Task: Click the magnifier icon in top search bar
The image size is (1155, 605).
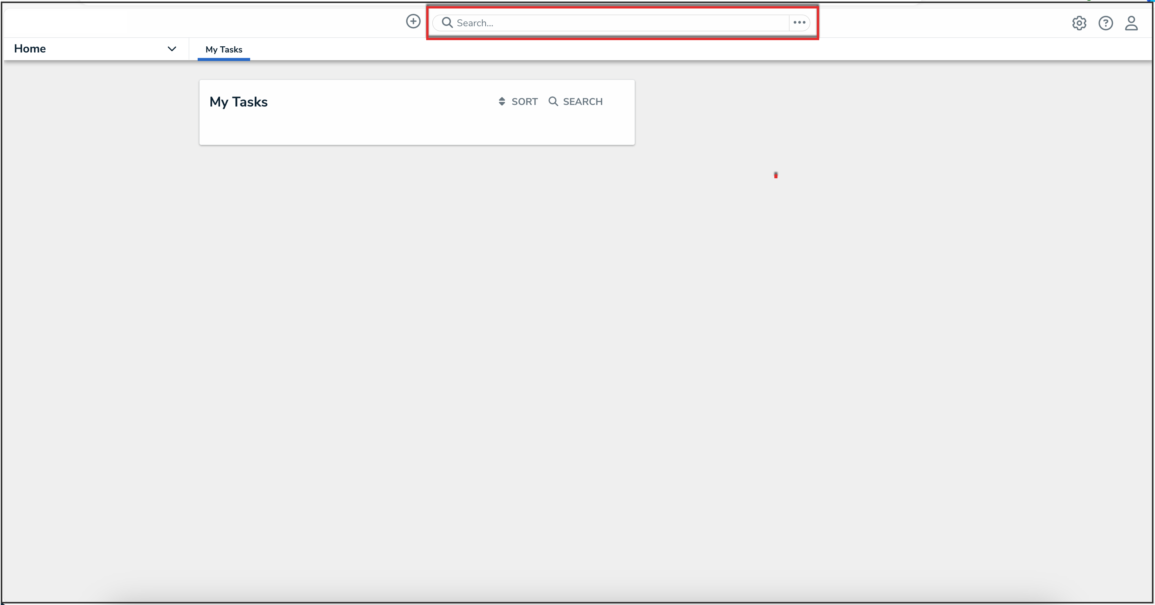Action: pos(447,22)
